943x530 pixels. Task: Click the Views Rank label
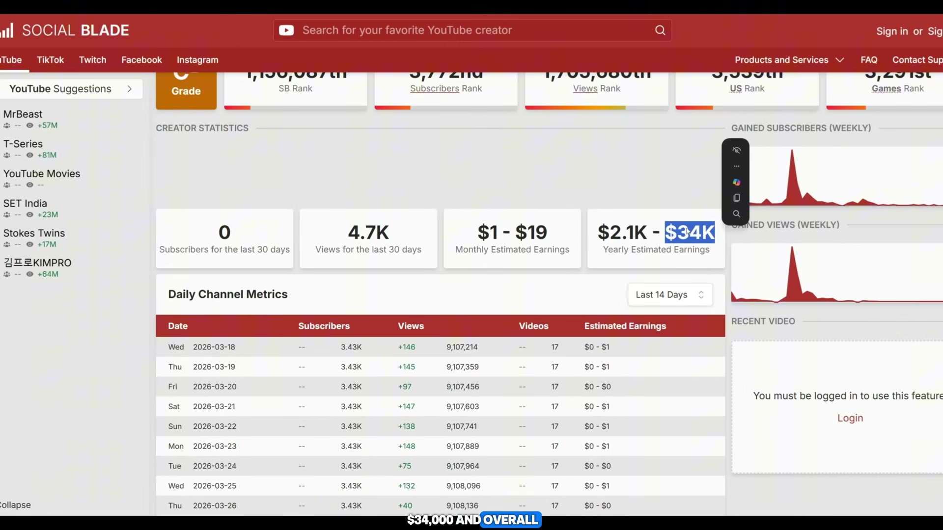click(x=596, y=88)
